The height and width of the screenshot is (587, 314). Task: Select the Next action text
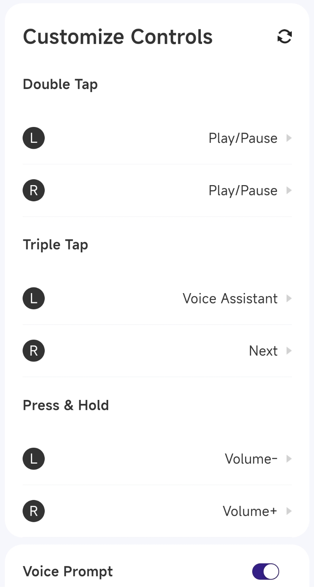pos(263,351)
